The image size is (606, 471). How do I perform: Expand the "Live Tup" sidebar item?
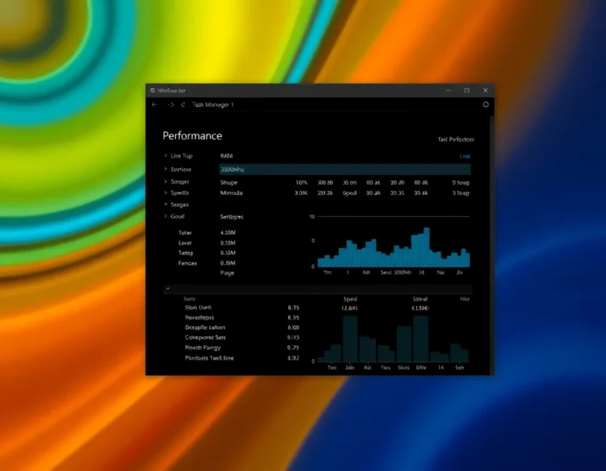point(165,156)
